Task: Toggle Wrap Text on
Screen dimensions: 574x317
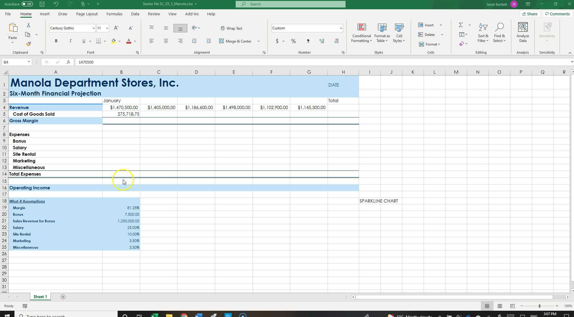Action: click(231, 28)
